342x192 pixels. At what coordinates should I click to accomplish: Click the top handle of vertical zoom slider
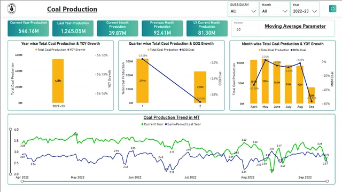[x=11, y=129]
